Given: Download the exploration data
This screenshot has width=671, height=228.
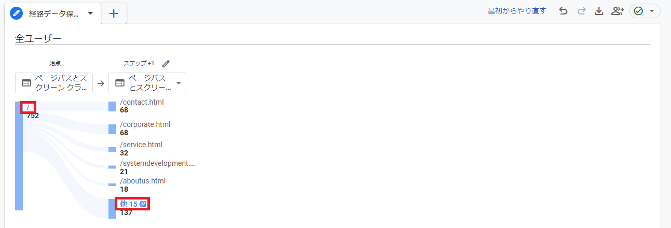Looking at the screenshot, I should click(x=599, y=11).
